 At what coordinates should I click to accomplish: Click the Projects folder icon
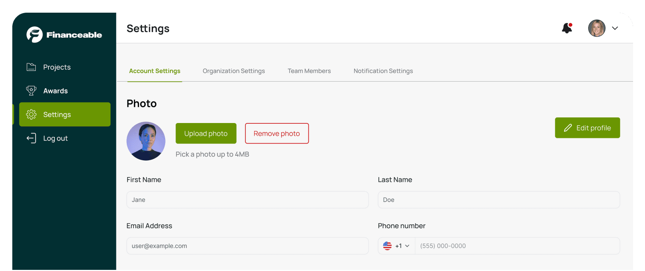(31, 67)
